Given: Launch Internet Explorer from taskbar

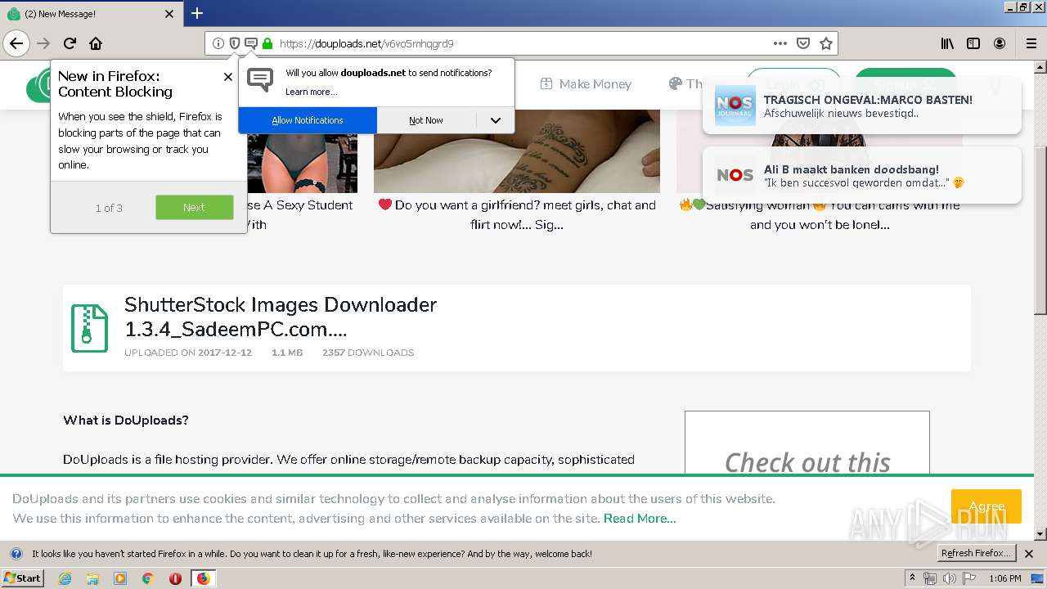Looking at the screenshot, I should [x=65, y=578].
